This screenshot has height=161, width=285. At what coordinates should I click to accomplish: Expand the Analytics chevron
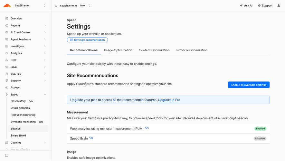pyautogui.click(x=45, y=53)
